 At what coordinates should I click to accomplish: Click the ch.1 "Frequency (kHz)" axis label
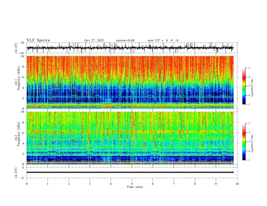coord(19,78)
